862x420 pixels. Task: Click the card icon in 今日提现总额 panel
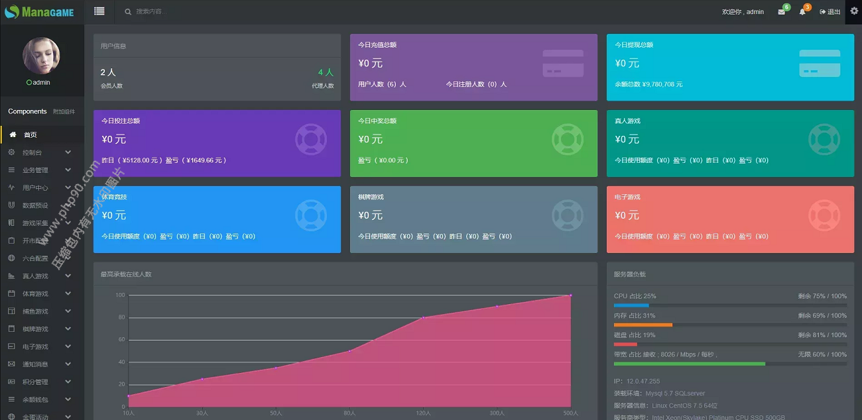820,63
